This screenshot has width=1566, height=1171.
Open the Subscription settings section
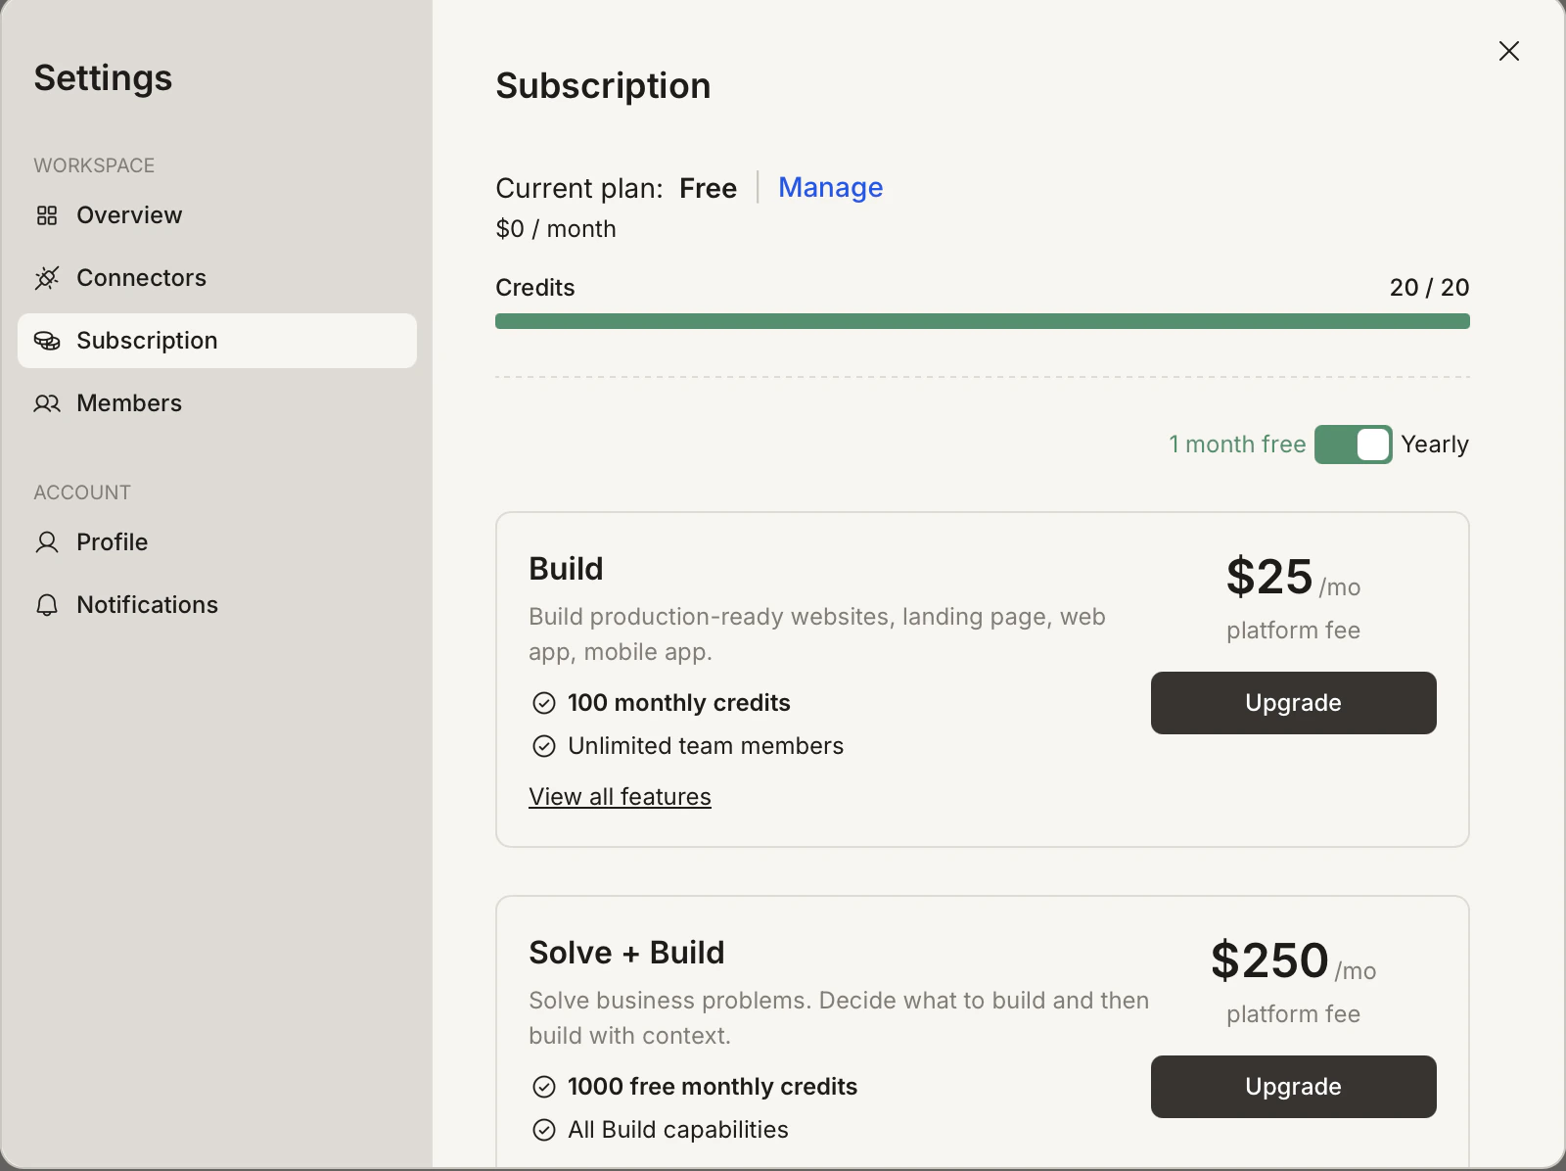(147, 341)
